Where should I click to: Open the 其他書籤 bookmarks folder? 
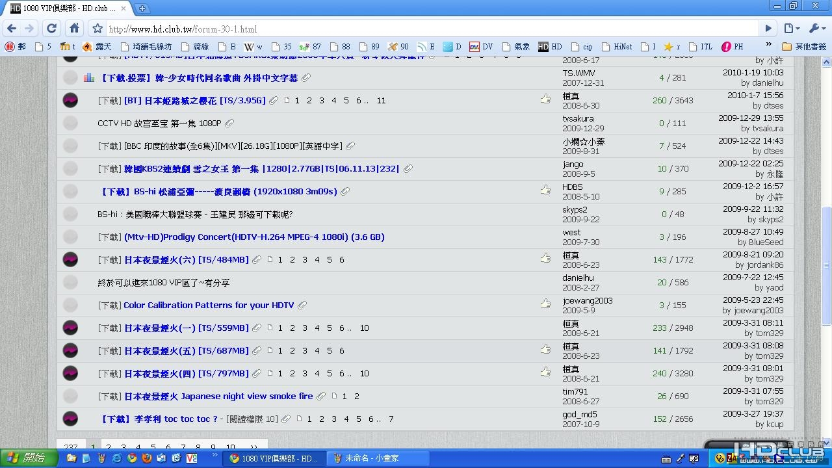805,47
